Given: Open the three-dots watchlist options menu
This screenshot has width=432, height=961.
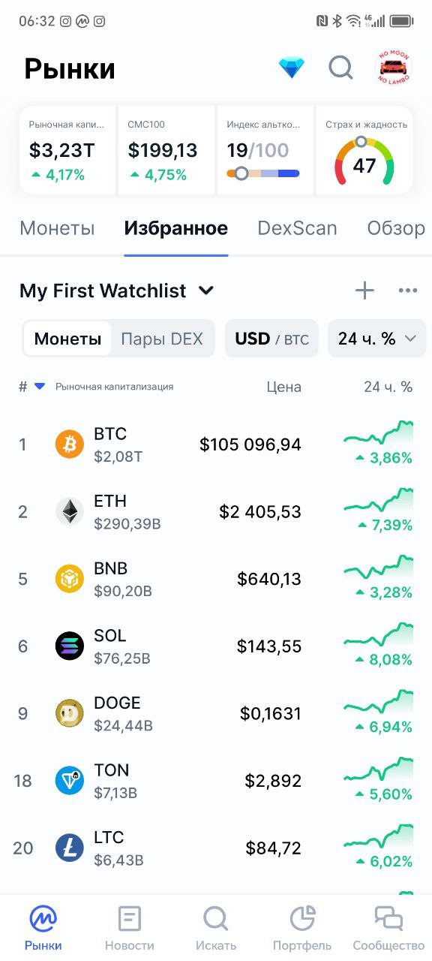Looking at the screenshot, I should [x=408, y=291].
